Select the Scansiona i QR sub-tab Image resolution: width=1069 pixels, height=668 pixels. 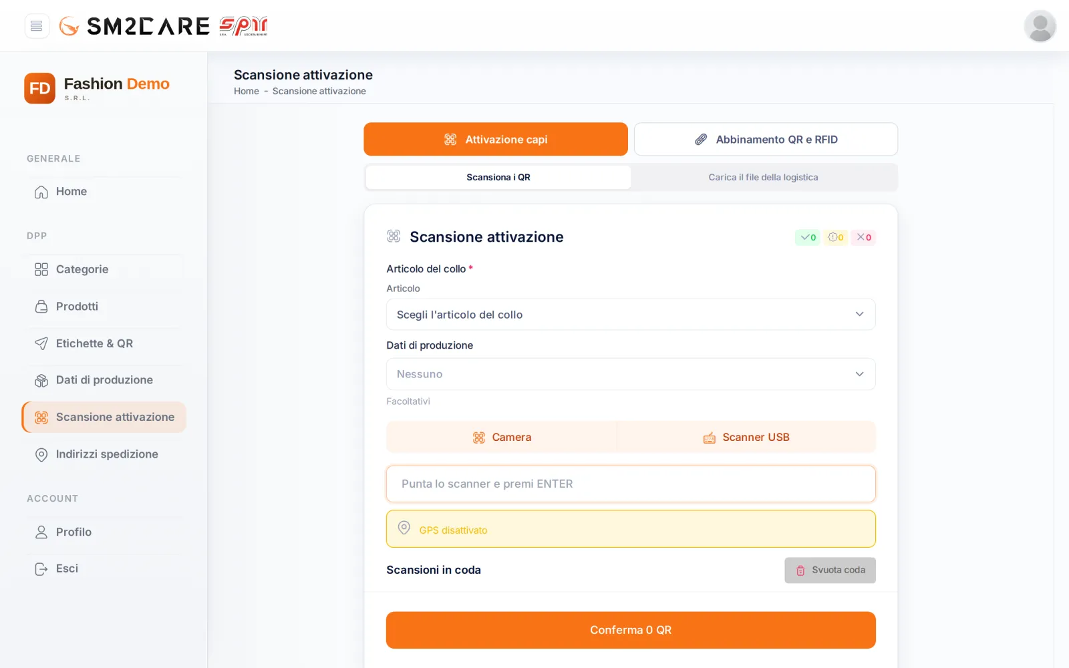coord(498,177)
